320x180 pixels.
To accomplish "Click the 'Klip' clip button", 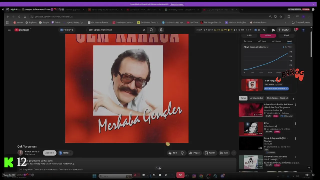I will 224,153.
